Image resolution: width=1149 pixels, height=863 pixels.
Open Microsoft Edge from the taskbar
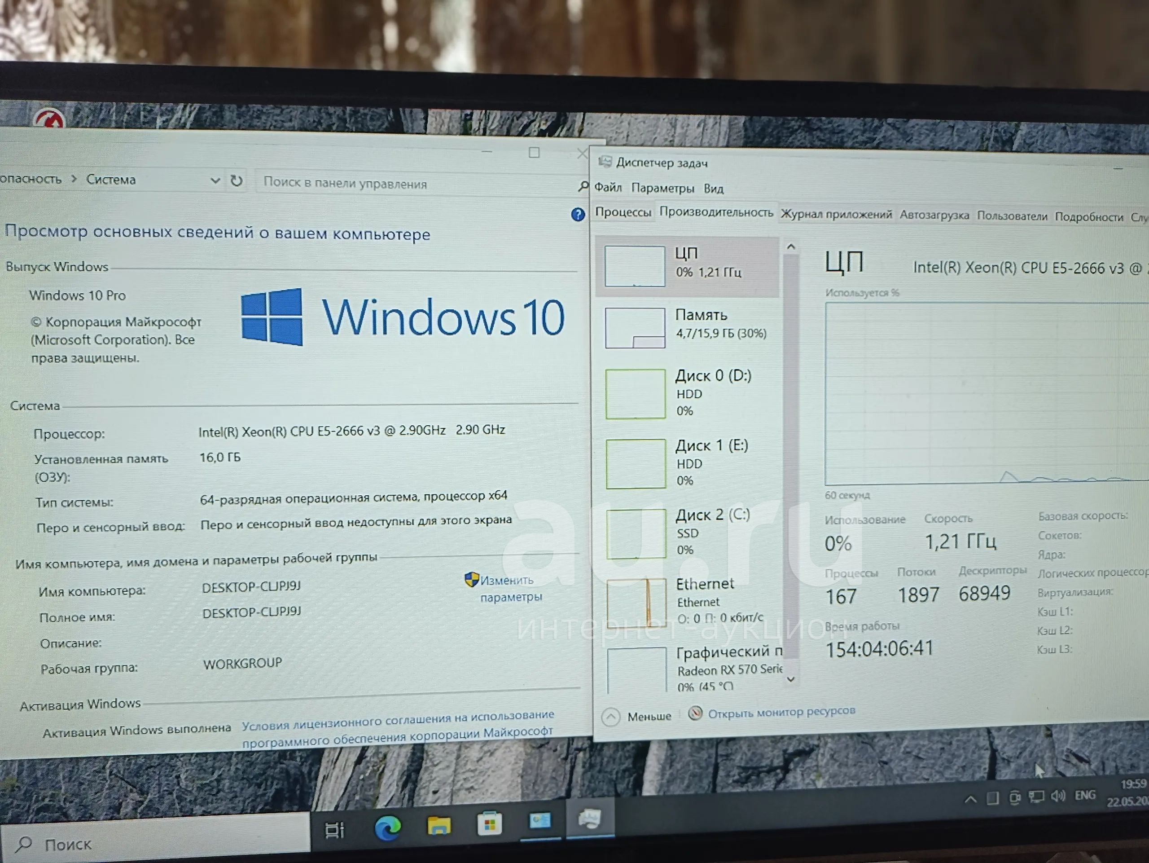[387, 828]
